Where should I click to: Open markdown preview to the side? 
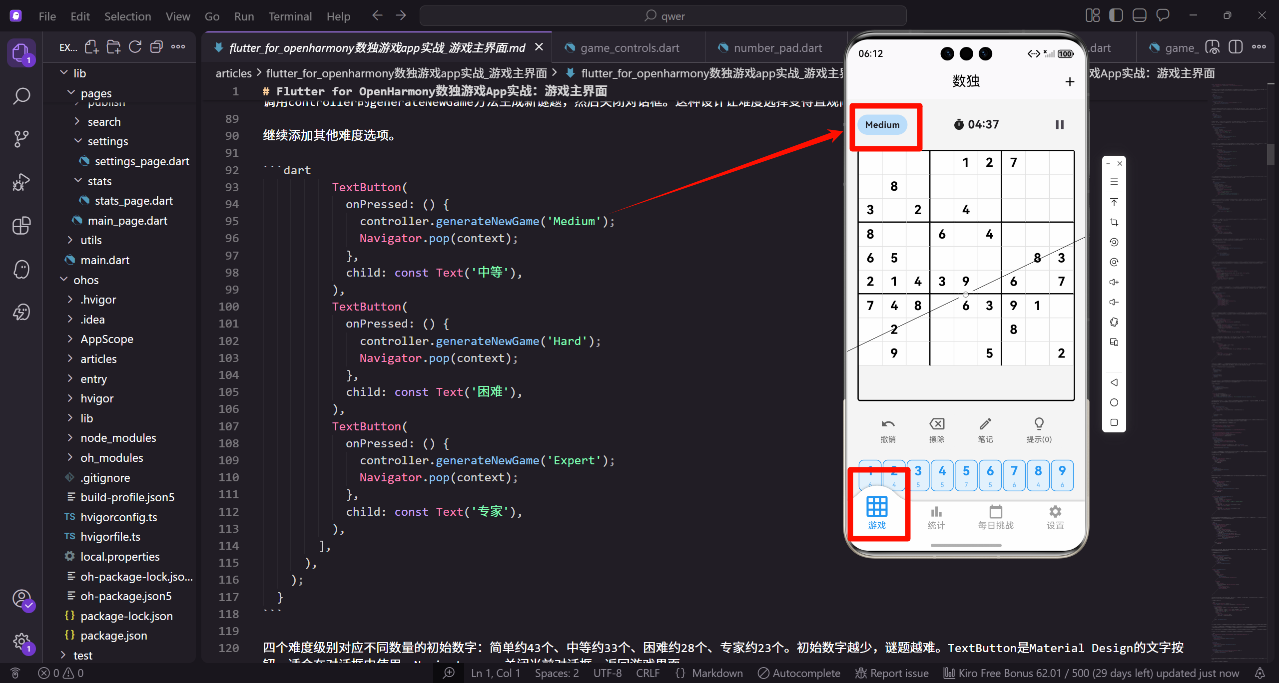coord(1213,47)
